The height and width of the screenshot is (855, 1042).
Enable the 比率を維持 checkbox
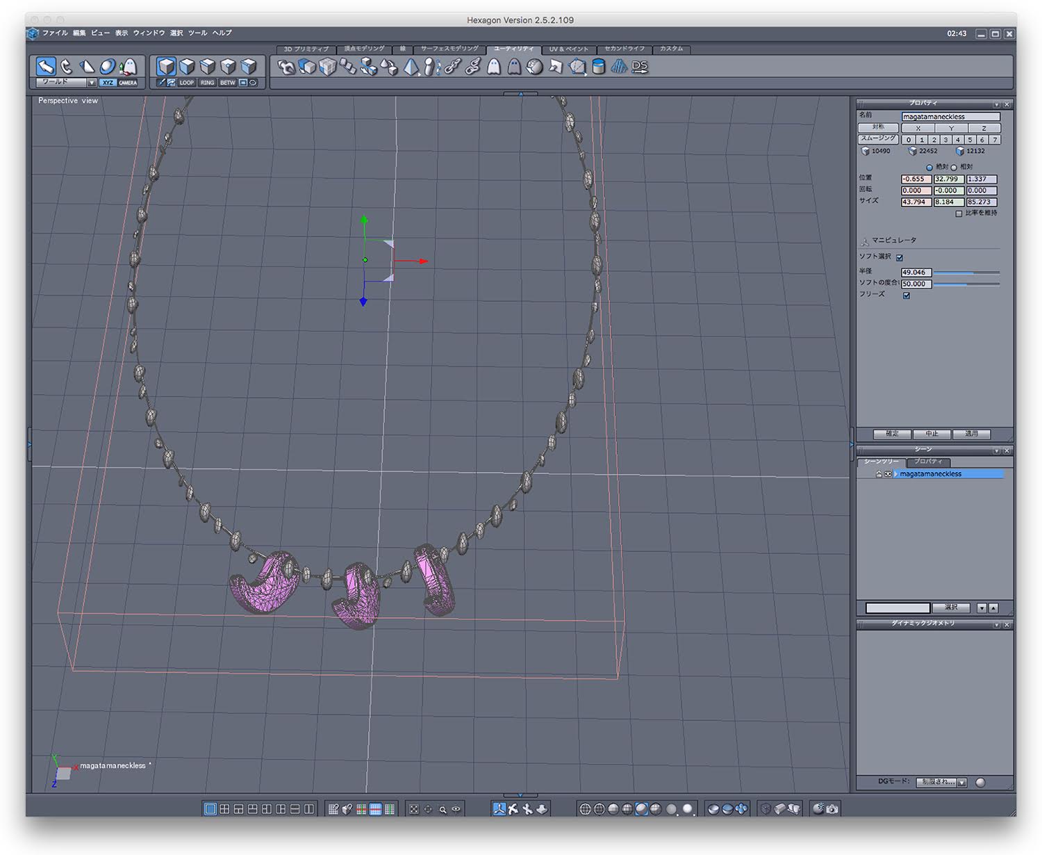959,214
